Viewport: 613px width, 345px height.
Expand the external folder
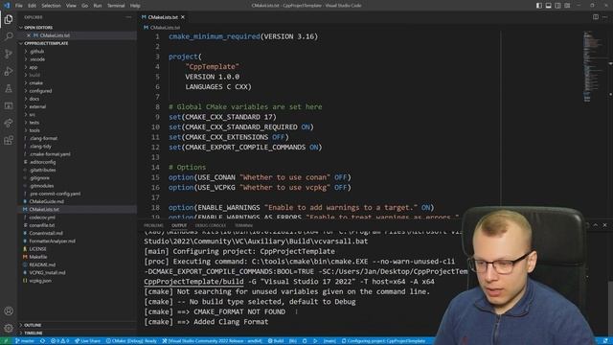coord(37,106)
